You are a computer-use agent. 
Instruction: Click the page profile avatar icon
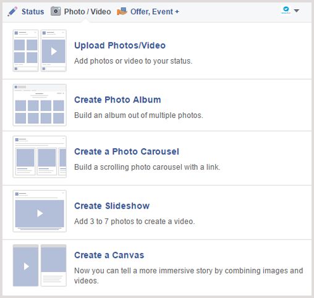pyautogui.click(x=286, y=10)
